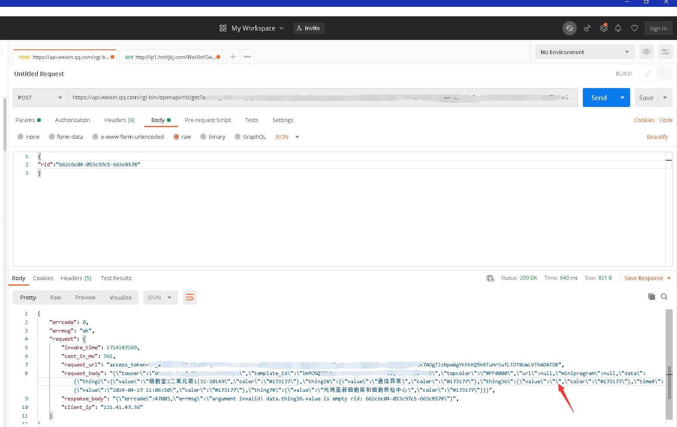Click the Save button
Screen dimensions: 677x427
tap(646, 98)
